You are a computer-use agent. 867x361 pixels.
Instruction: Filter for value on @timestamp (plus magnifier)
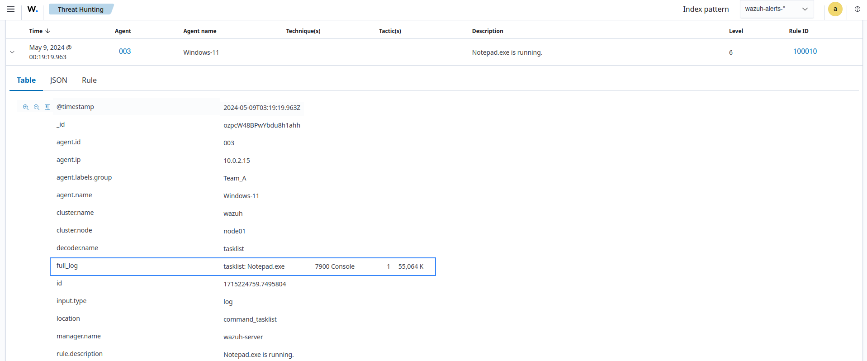coord(26,107)
